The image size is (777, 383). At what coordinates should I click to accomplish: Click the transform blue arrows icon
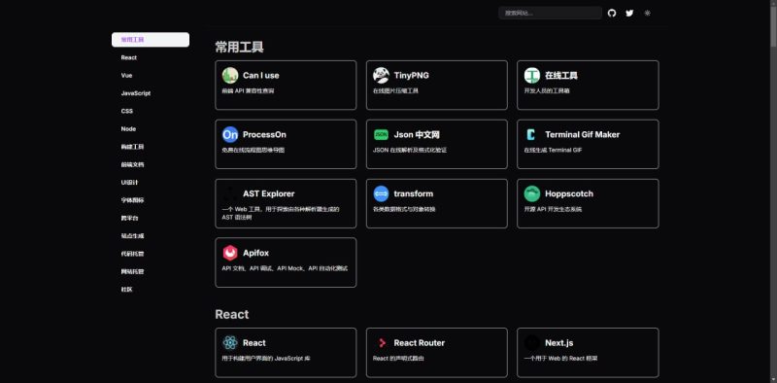pyautogui.click(x=381, y=193)
